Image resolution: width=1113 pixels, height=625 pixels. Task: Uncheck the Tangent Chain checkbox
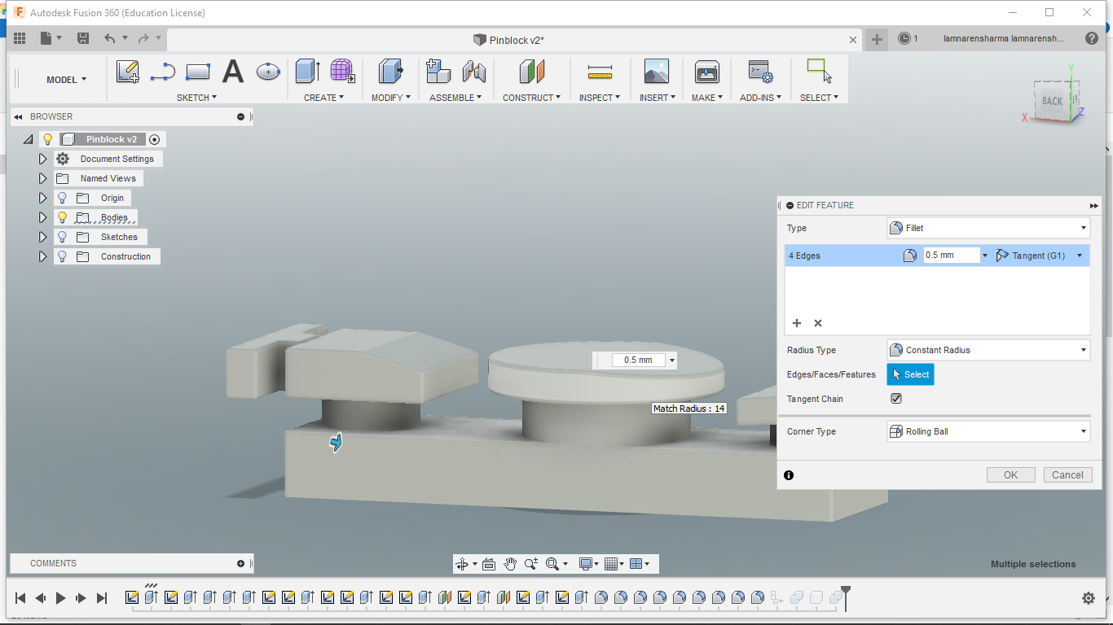click(896, 399)
